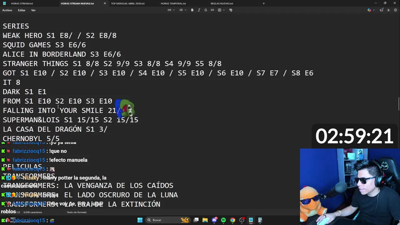The height and width of the screenshot is (225, 400).
Task: Open the Archivo menu
Action: tap(7, 10)
